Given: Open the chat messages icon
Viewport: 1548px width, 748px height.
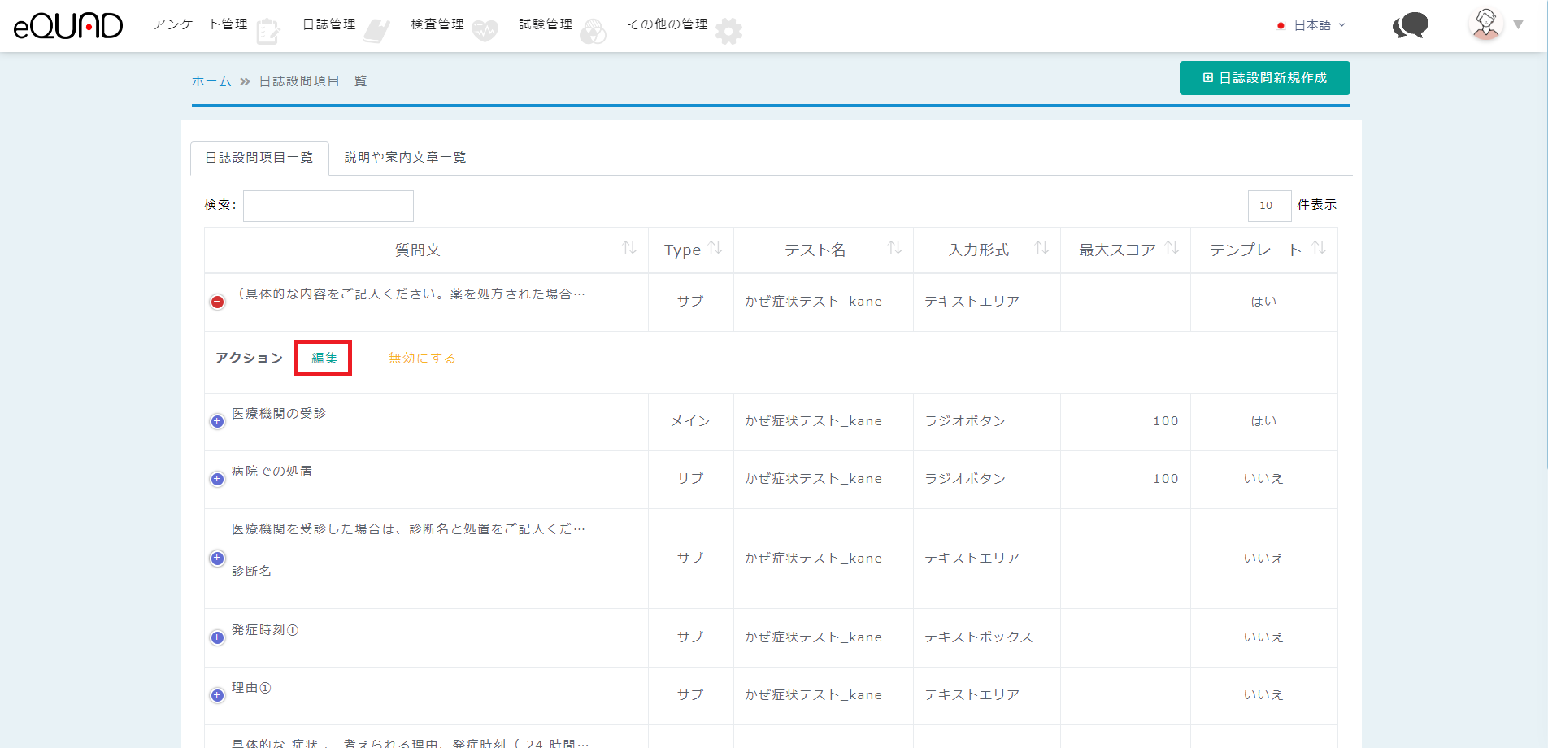Looking at the screenshot, I should click(x=1411, y=25).
